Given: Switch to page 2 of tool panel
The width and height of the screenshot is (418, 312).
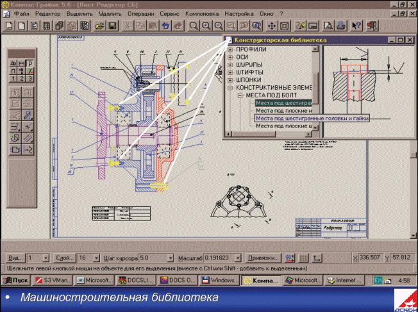Looking at the screenshot, I should (x=22, y=79).
